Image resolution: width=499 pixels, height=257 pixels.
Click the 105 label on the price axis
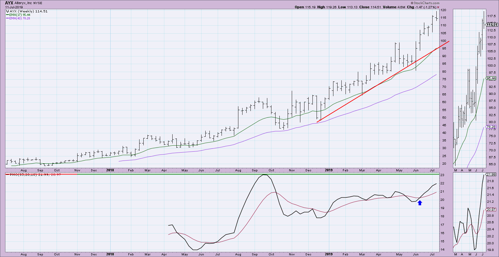443,33
